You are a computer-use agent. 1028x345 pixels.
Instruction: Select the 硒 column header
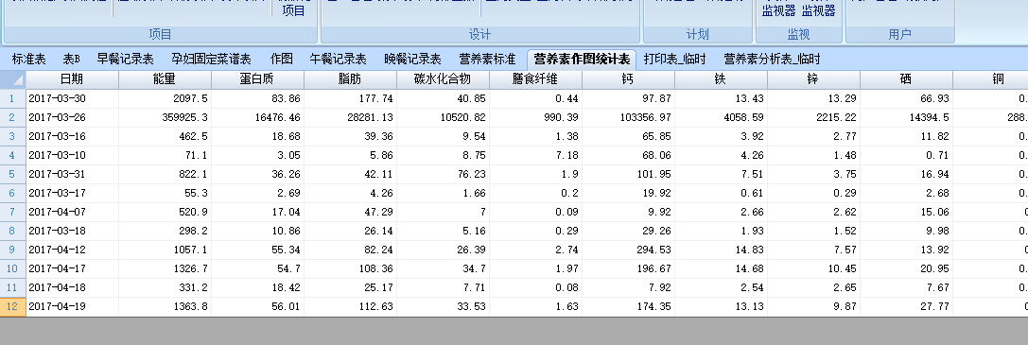pyautogui.click(x=906, y=79)
